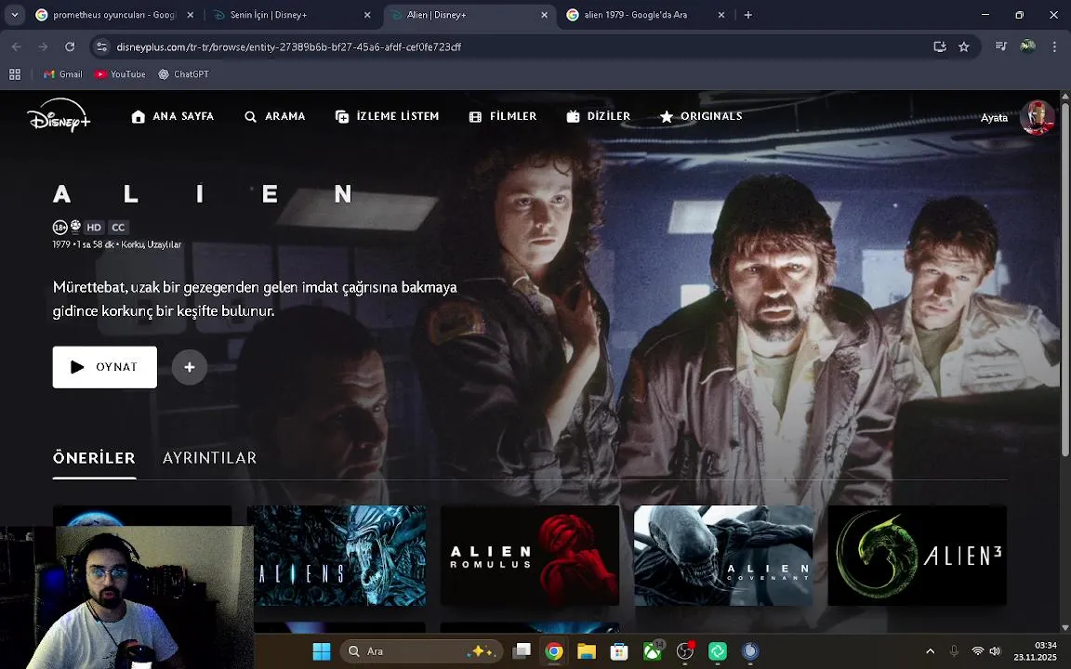The image size is (1071, 669).
Task: Open the Aliens movie thumbnail
Action: (337, 556)
